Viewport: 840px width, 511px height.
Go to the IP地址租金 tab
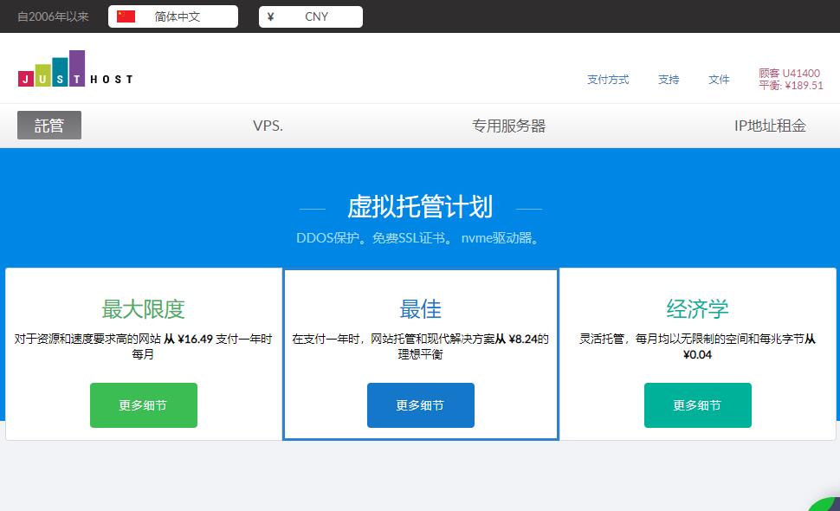pyautogui.click(x=770, y=126)
